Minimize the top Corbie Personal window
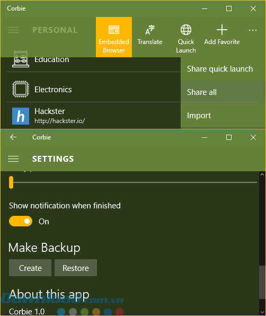The width and height of the screenshot is (266, 316). coord(205,8)
